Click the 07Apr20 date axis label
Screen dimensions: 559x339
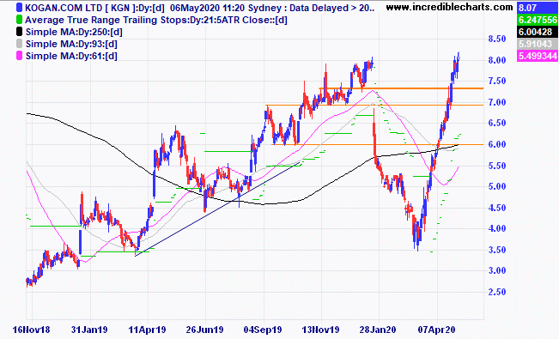436,330
